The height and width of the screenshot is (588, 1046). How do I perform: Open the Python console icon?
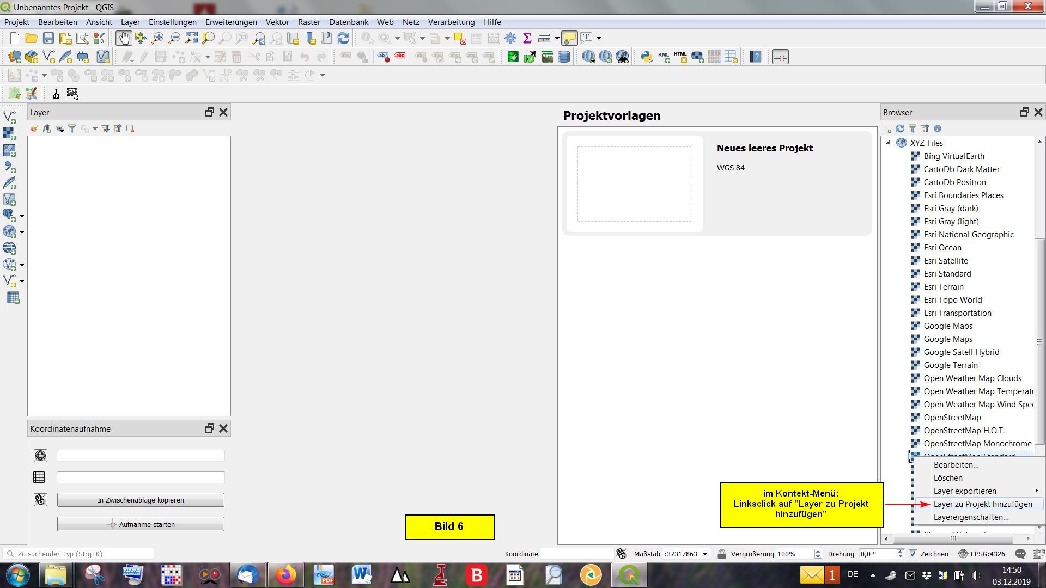pyautogui.click(x=646, y=57)
